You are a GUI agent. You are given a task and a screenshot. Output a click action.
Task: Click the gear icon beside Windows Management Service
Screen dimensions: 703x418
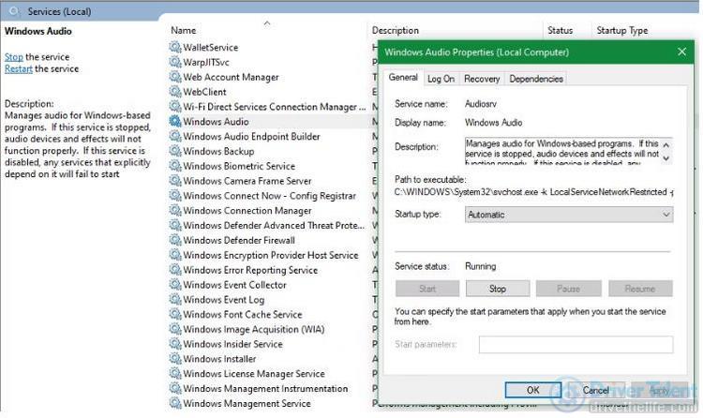(175, 403)
